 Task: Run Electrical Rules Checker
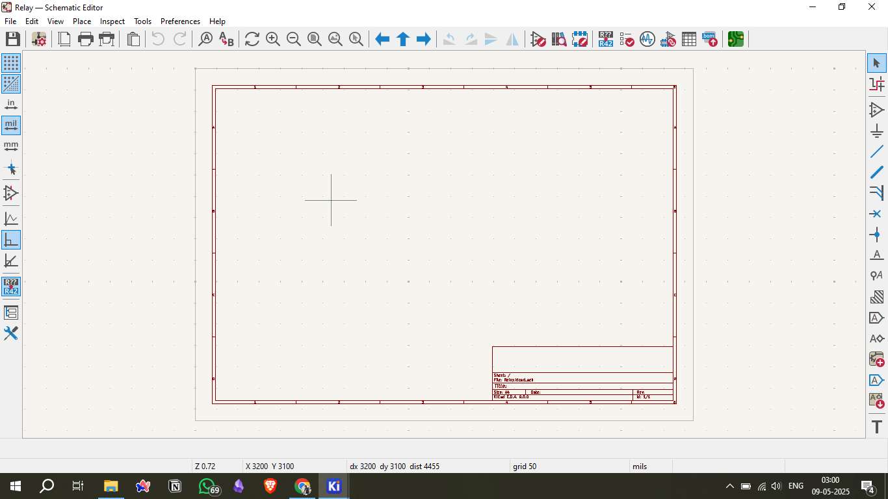(627, 39)
